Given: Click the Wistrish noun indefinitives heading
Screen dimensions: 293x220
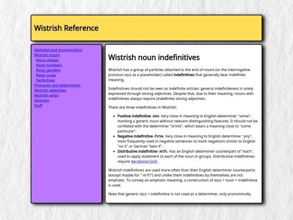Looking at the screenshot, I should pos(154,58).
